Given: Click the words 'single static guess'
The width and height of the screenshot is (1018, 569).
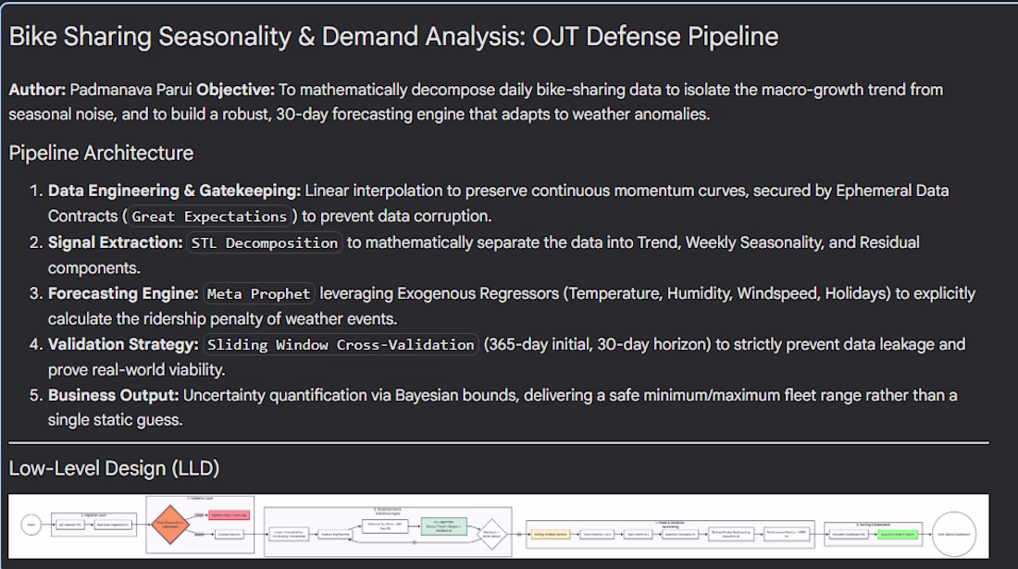Looking at the screenshot, I should click(x=114, y=420).
